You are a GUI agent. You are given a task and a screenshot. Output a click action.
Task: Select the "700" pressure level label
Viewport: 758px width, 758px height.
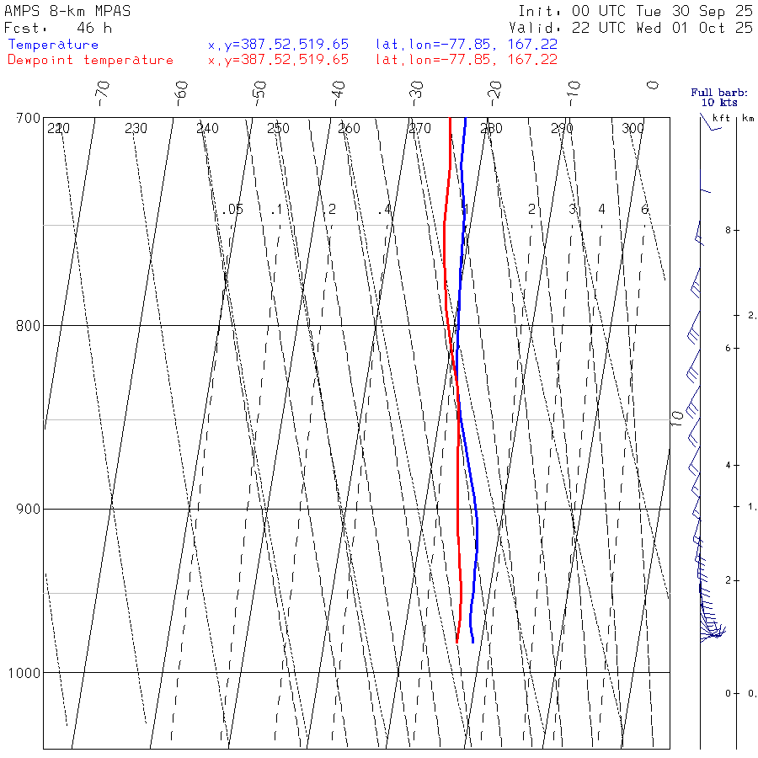coord(28,119)
